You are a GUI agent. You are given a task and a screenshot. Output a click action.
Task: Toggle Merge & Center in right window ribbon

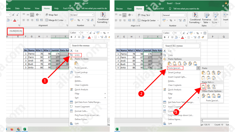[x=147, y=20]
